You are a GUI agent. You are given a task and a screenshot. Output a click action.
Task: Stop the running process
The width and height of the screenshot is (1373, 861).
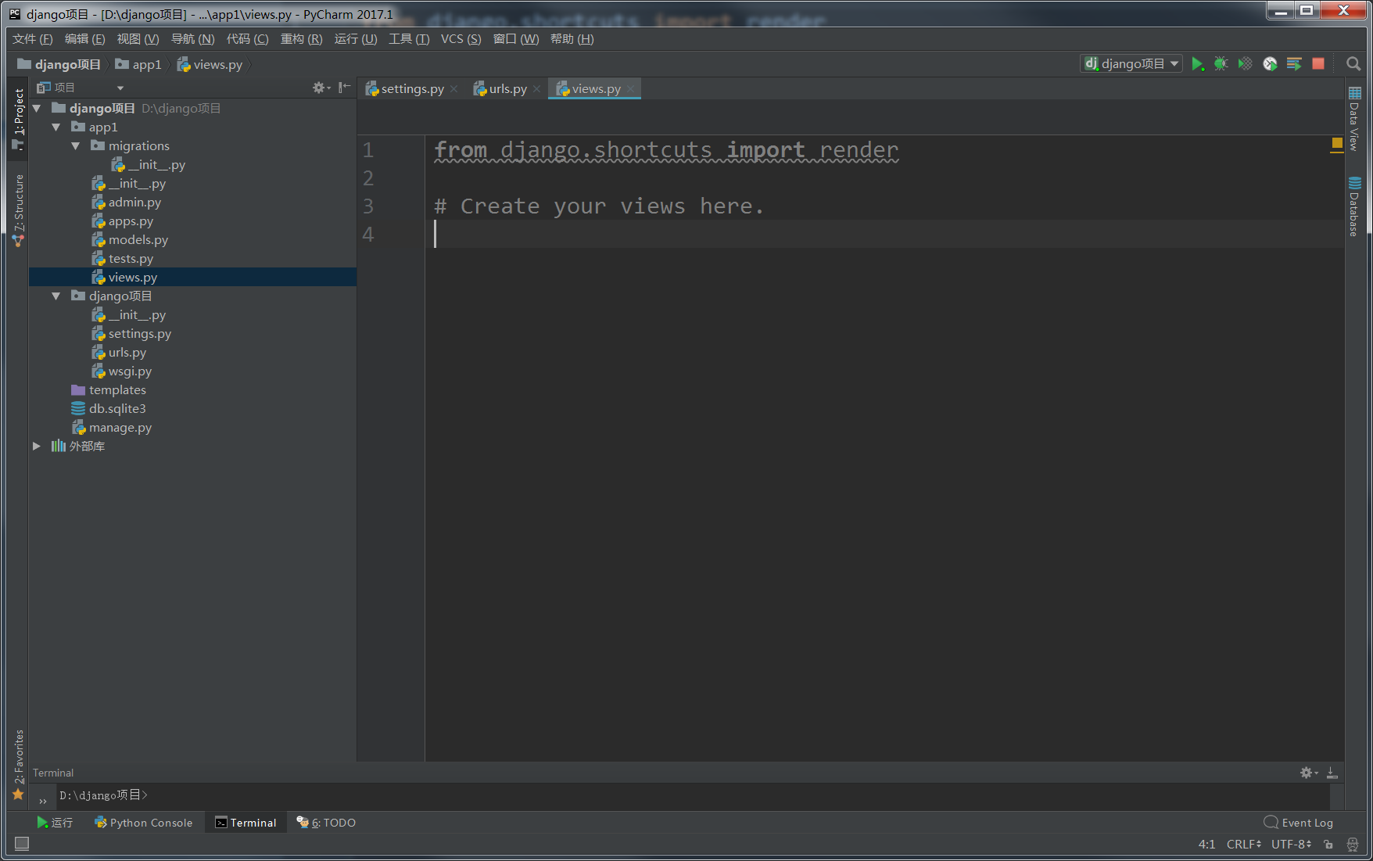coord(1318,63)
